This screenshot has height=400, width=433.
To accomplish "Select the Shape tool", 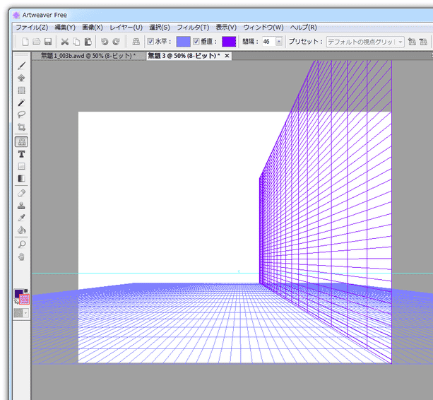I will point(21,166).
